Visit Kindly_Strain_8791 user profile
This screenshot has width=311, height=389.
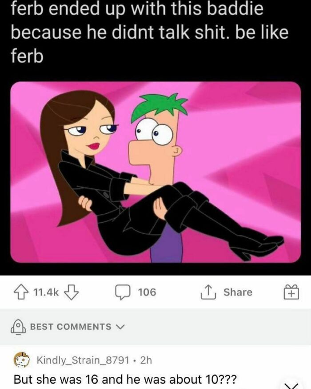tap(83, 360)
